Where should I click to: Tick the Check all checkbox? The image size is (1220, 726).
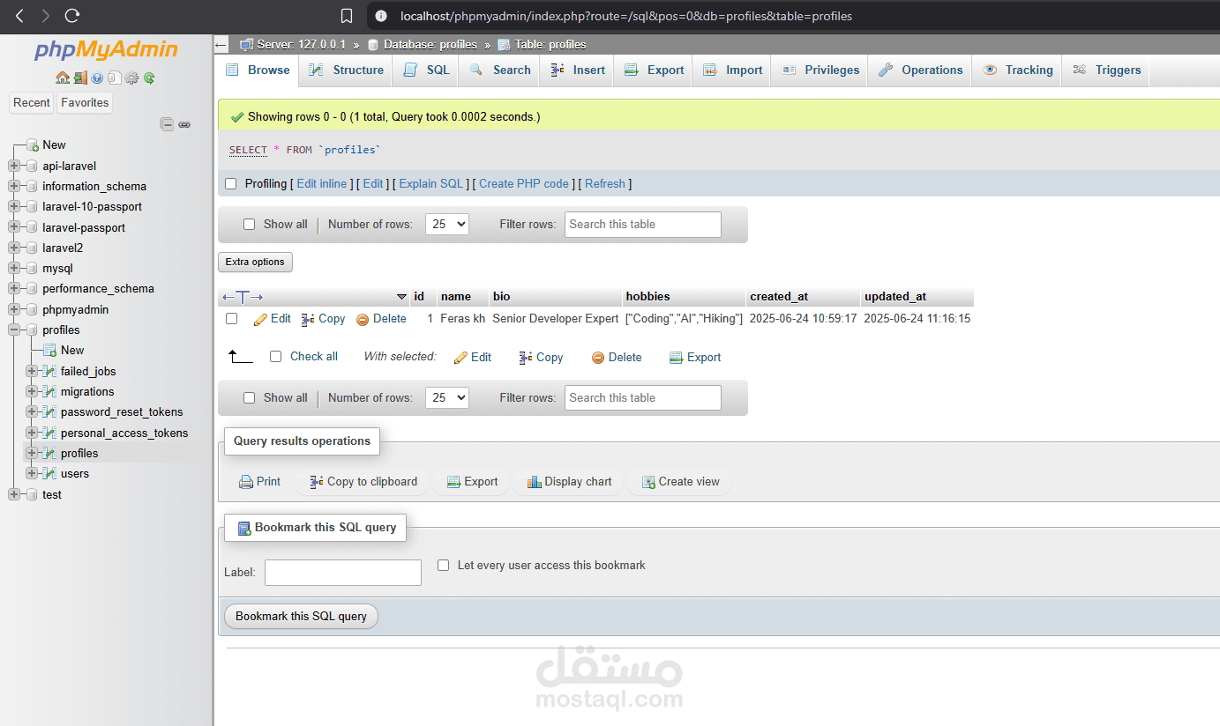(x=275, y=357)
